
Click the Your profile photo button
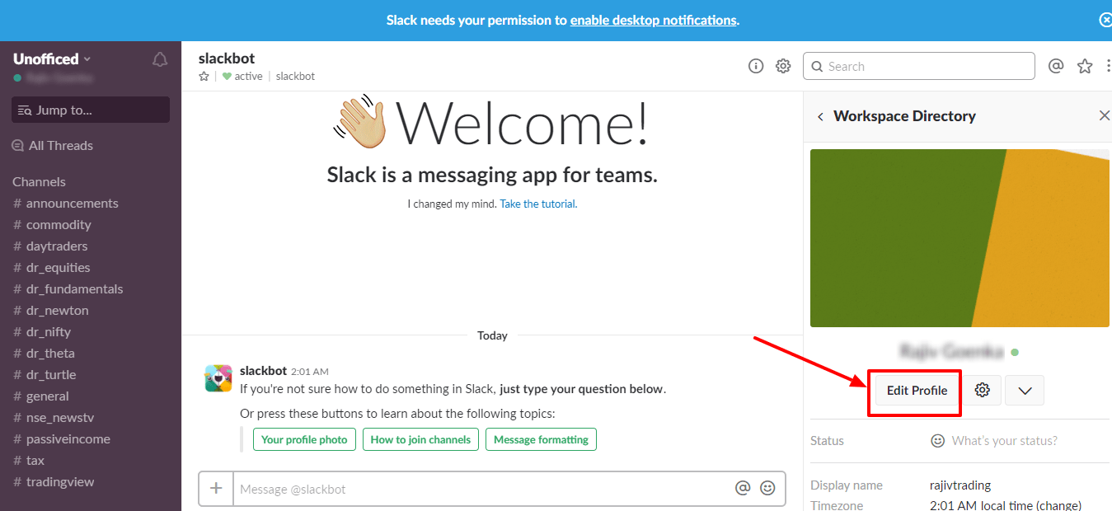click(x=304, y=439)
